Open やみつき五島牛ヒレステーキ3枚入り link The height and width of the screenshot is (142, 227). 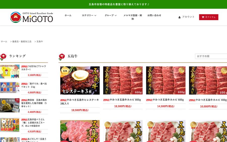tap(79, 102)
